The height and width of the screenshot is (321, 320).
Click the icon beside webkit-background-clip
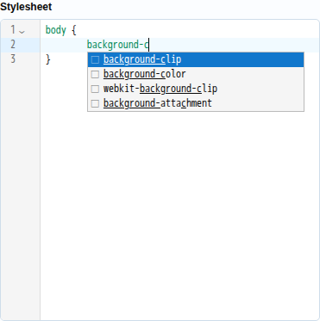95,89
